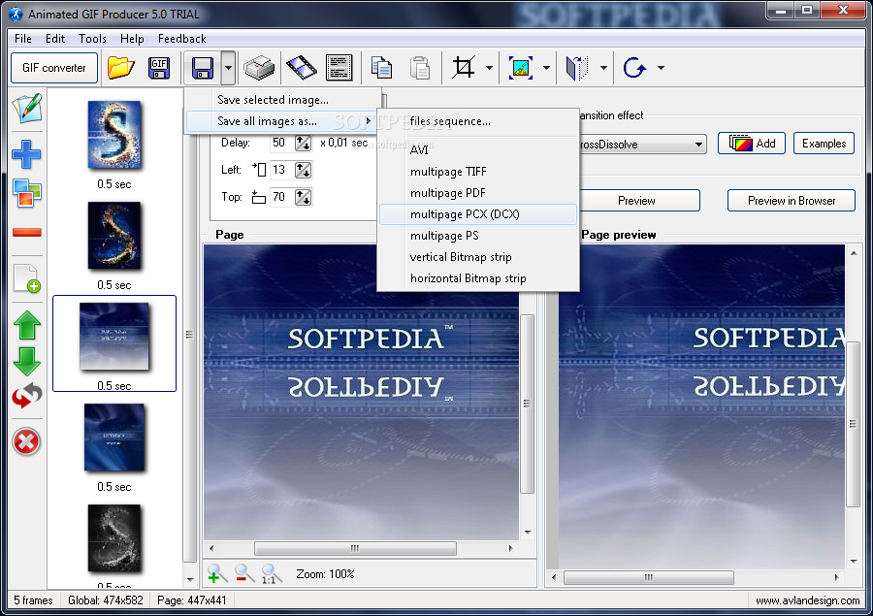Click the rotate image icon
Screen dimensions: 873x616
tap(634, 68)
